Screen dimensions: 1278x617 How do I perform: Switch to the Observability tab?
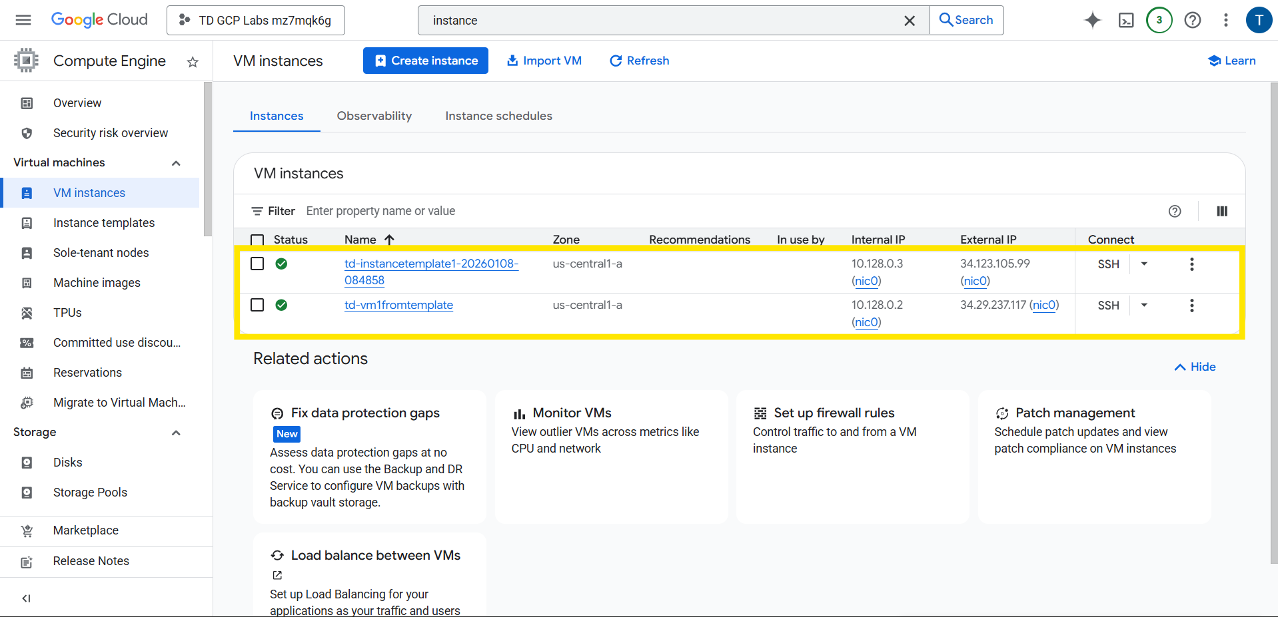(374, 116)
